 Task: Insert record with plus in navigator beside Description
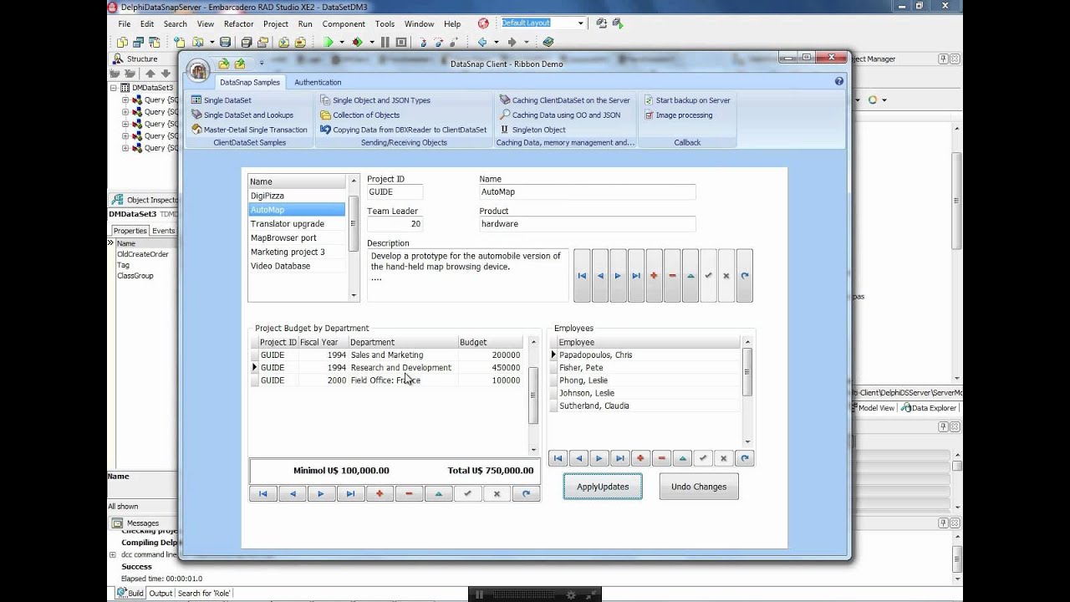pyautogui.click(x=654, y=276)
